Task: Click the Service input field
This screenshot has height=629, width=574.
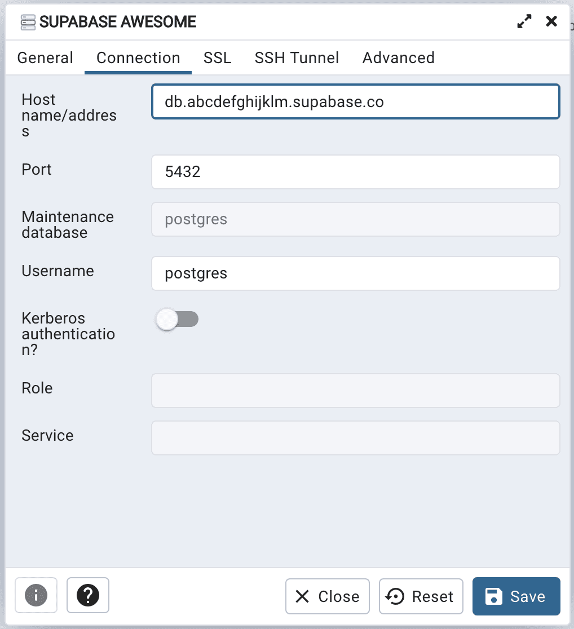Action: pyautogui.click(x=356, y=438)
